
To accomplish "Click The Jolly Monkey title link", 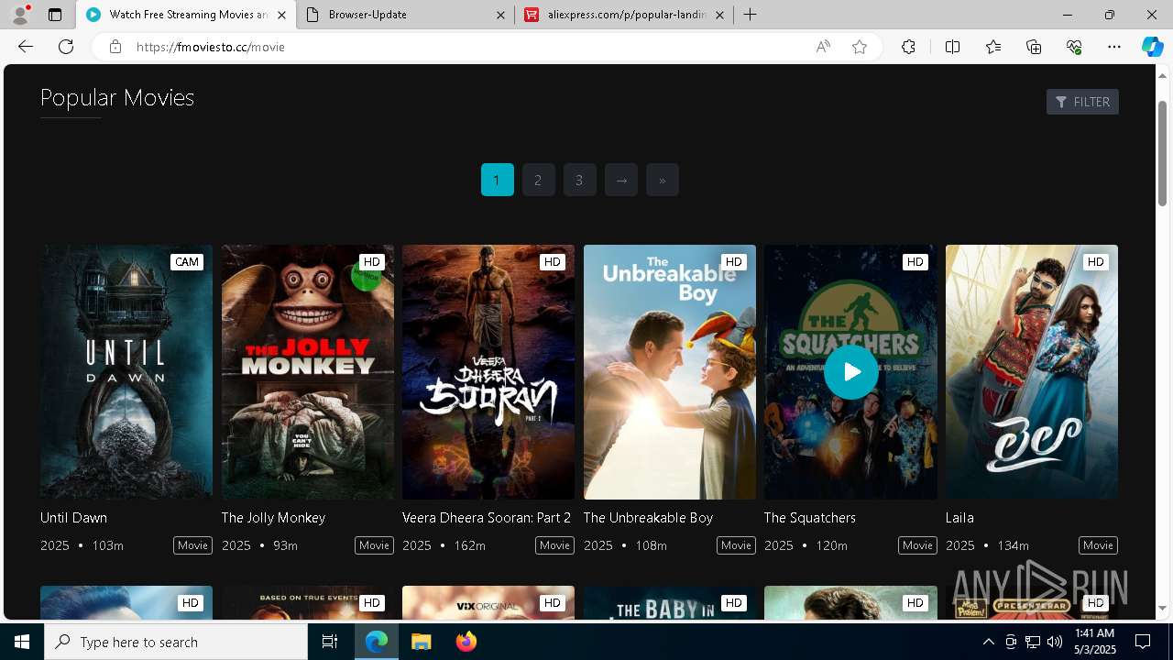I will tap(273, 518).
